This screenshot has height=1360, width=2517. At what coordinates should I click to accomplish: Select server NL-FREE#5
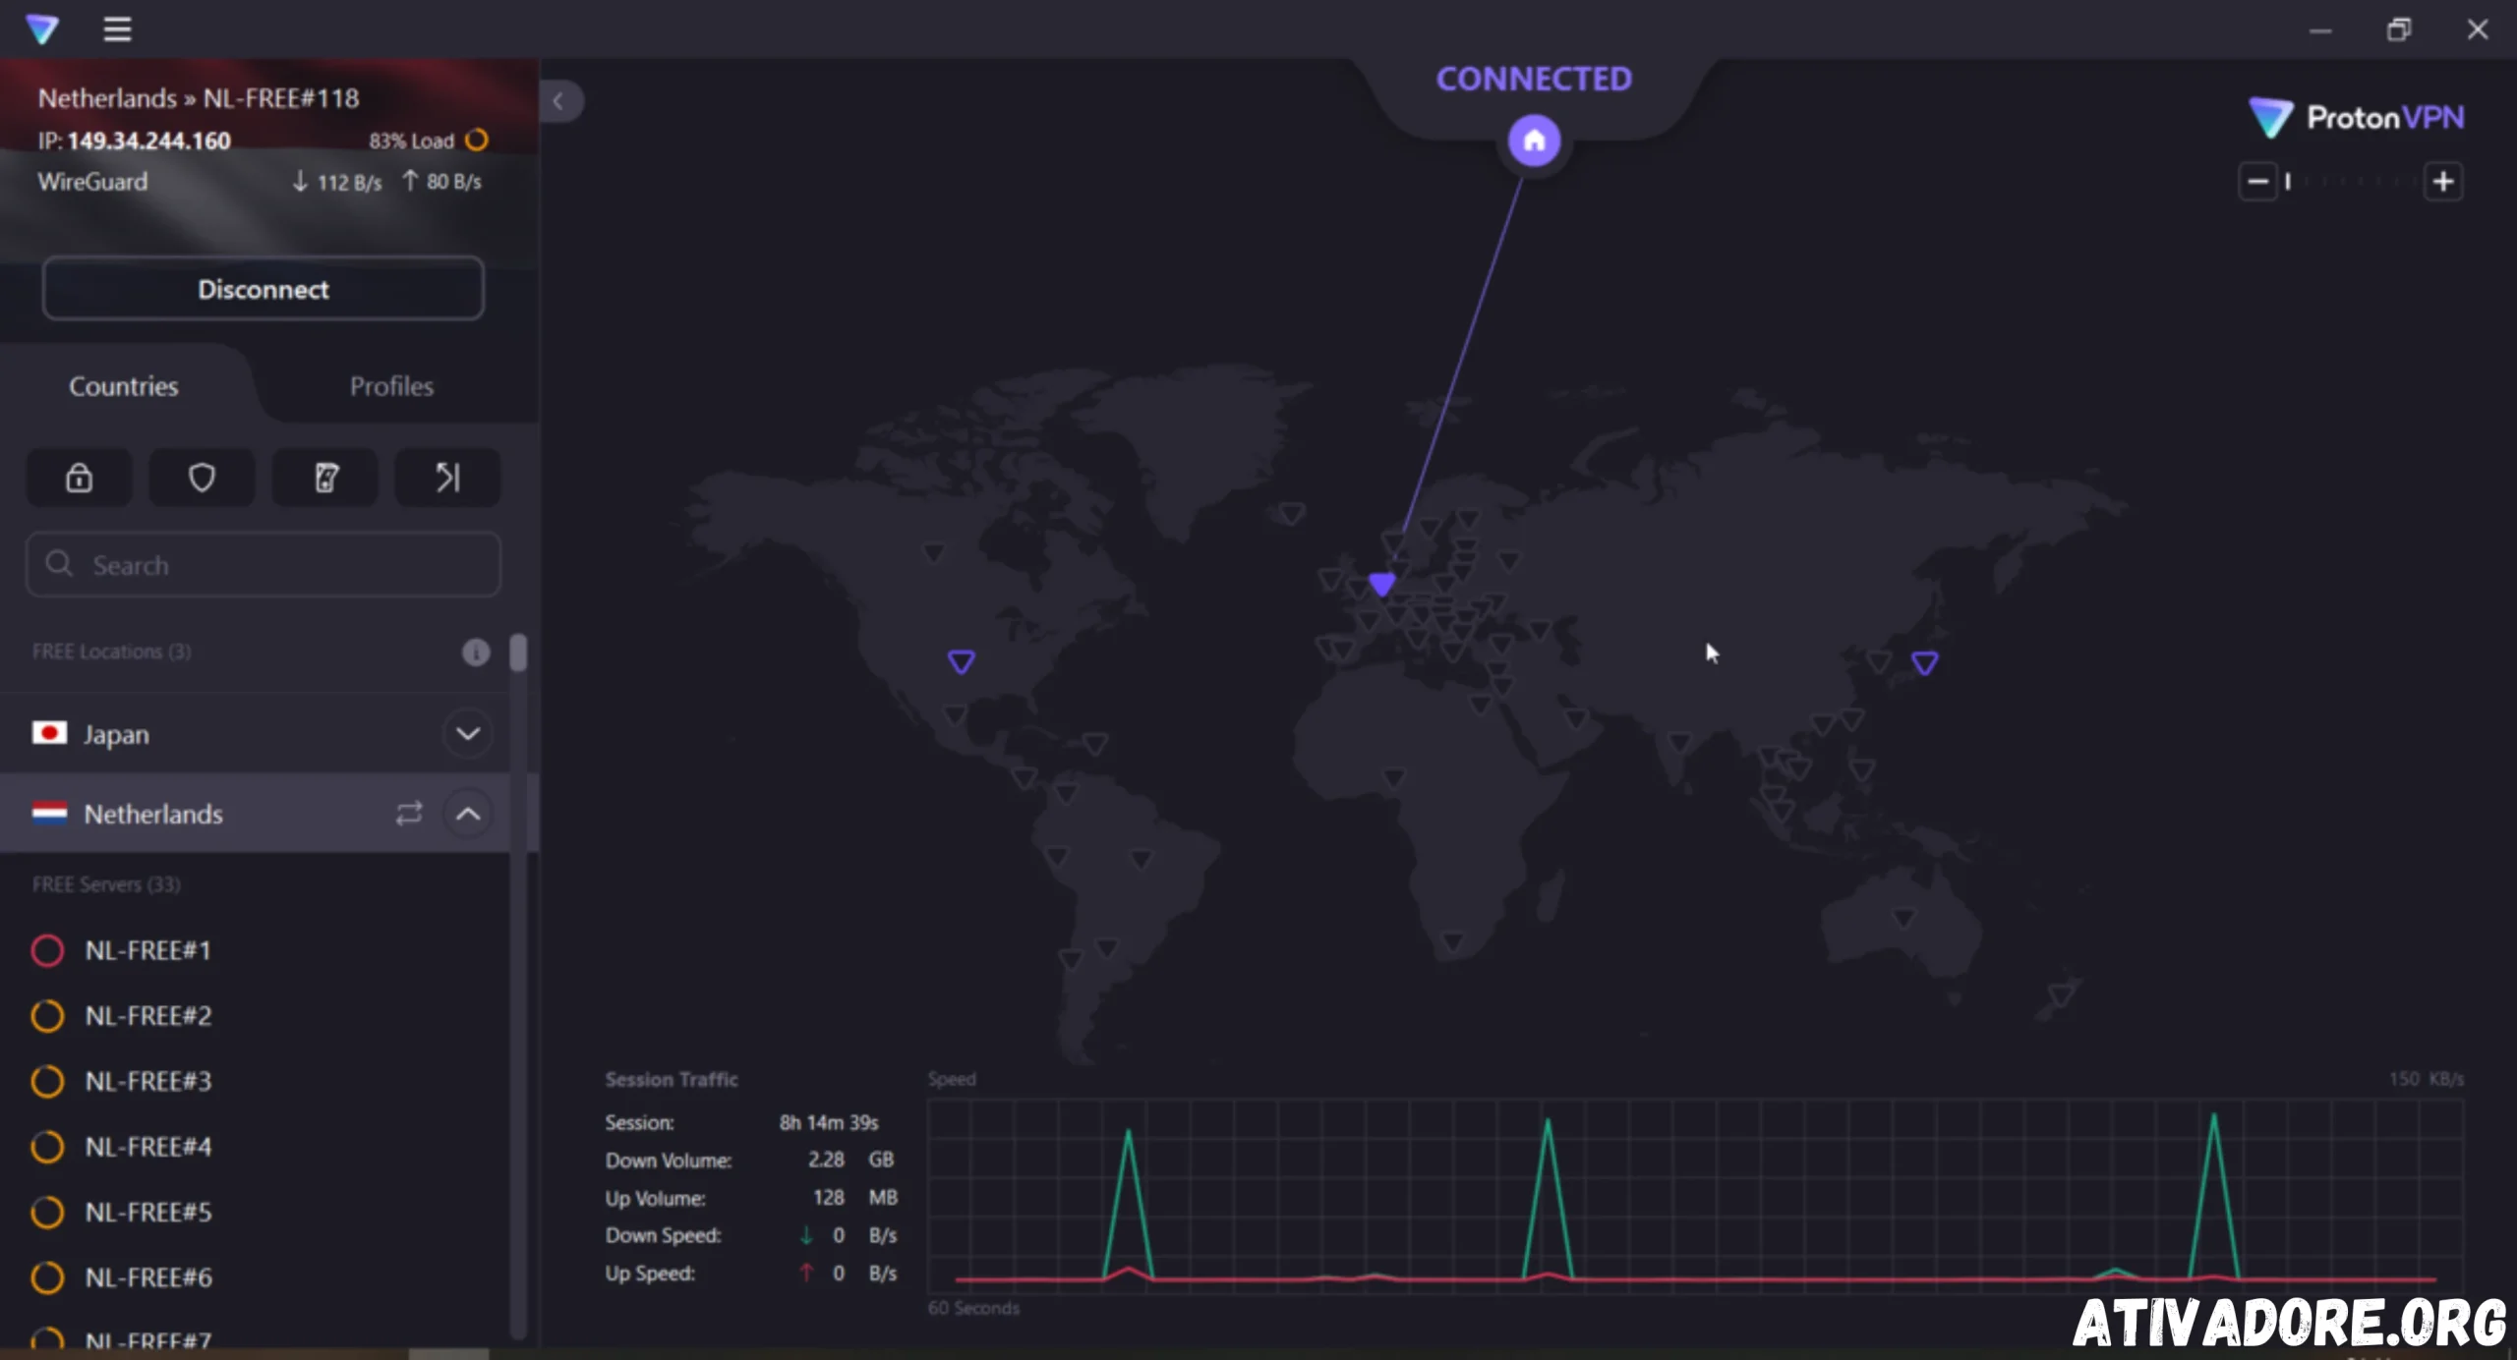[x=148, y=1213]
